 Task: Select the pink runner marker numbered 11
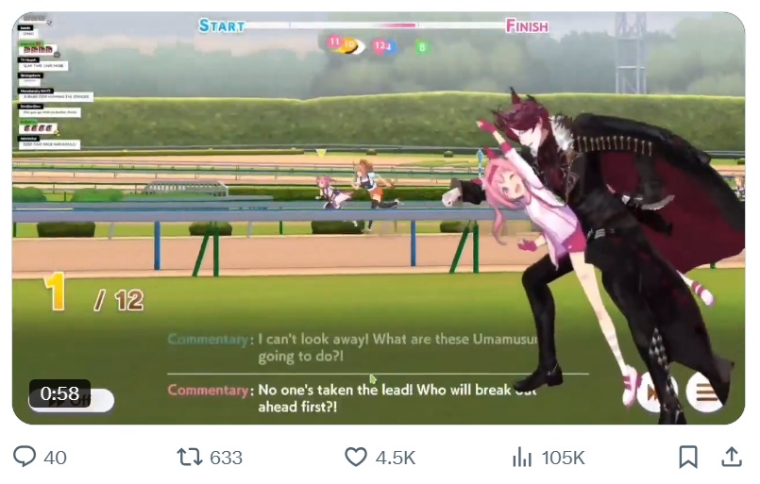tap(334, 42)
